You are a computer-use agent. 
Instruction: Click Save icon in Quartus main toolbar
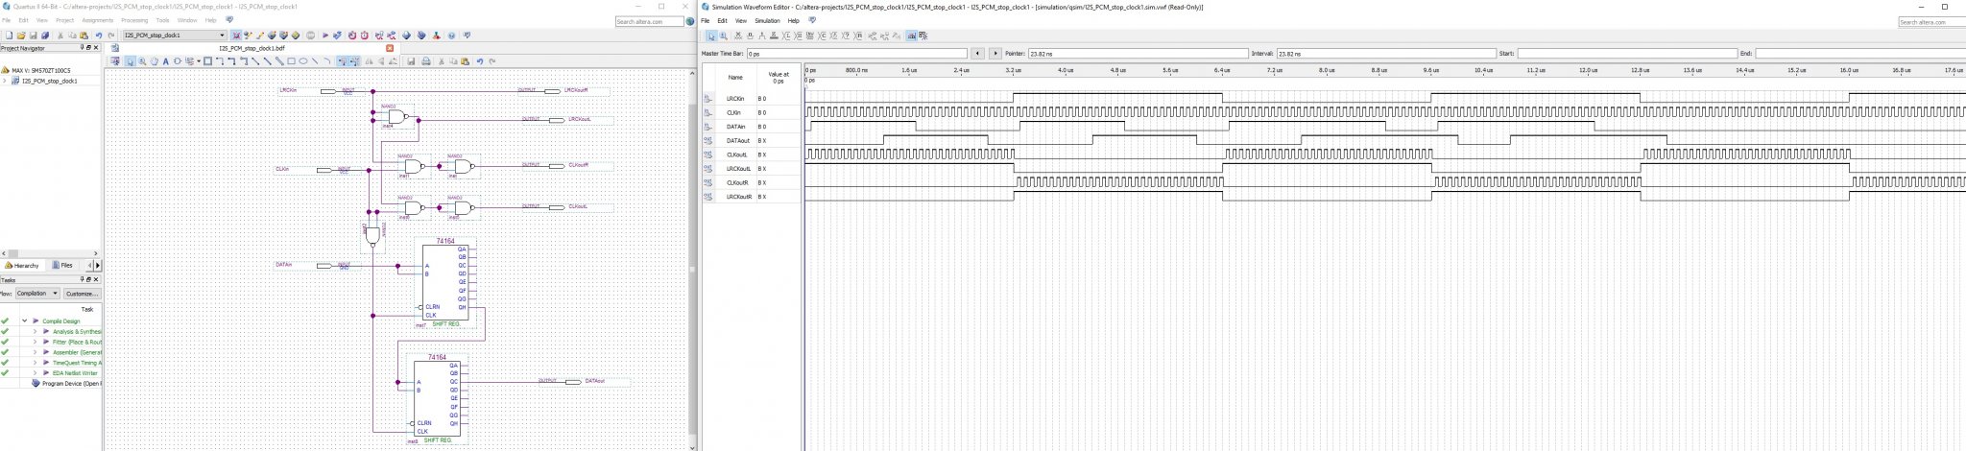tap(33, 36)
